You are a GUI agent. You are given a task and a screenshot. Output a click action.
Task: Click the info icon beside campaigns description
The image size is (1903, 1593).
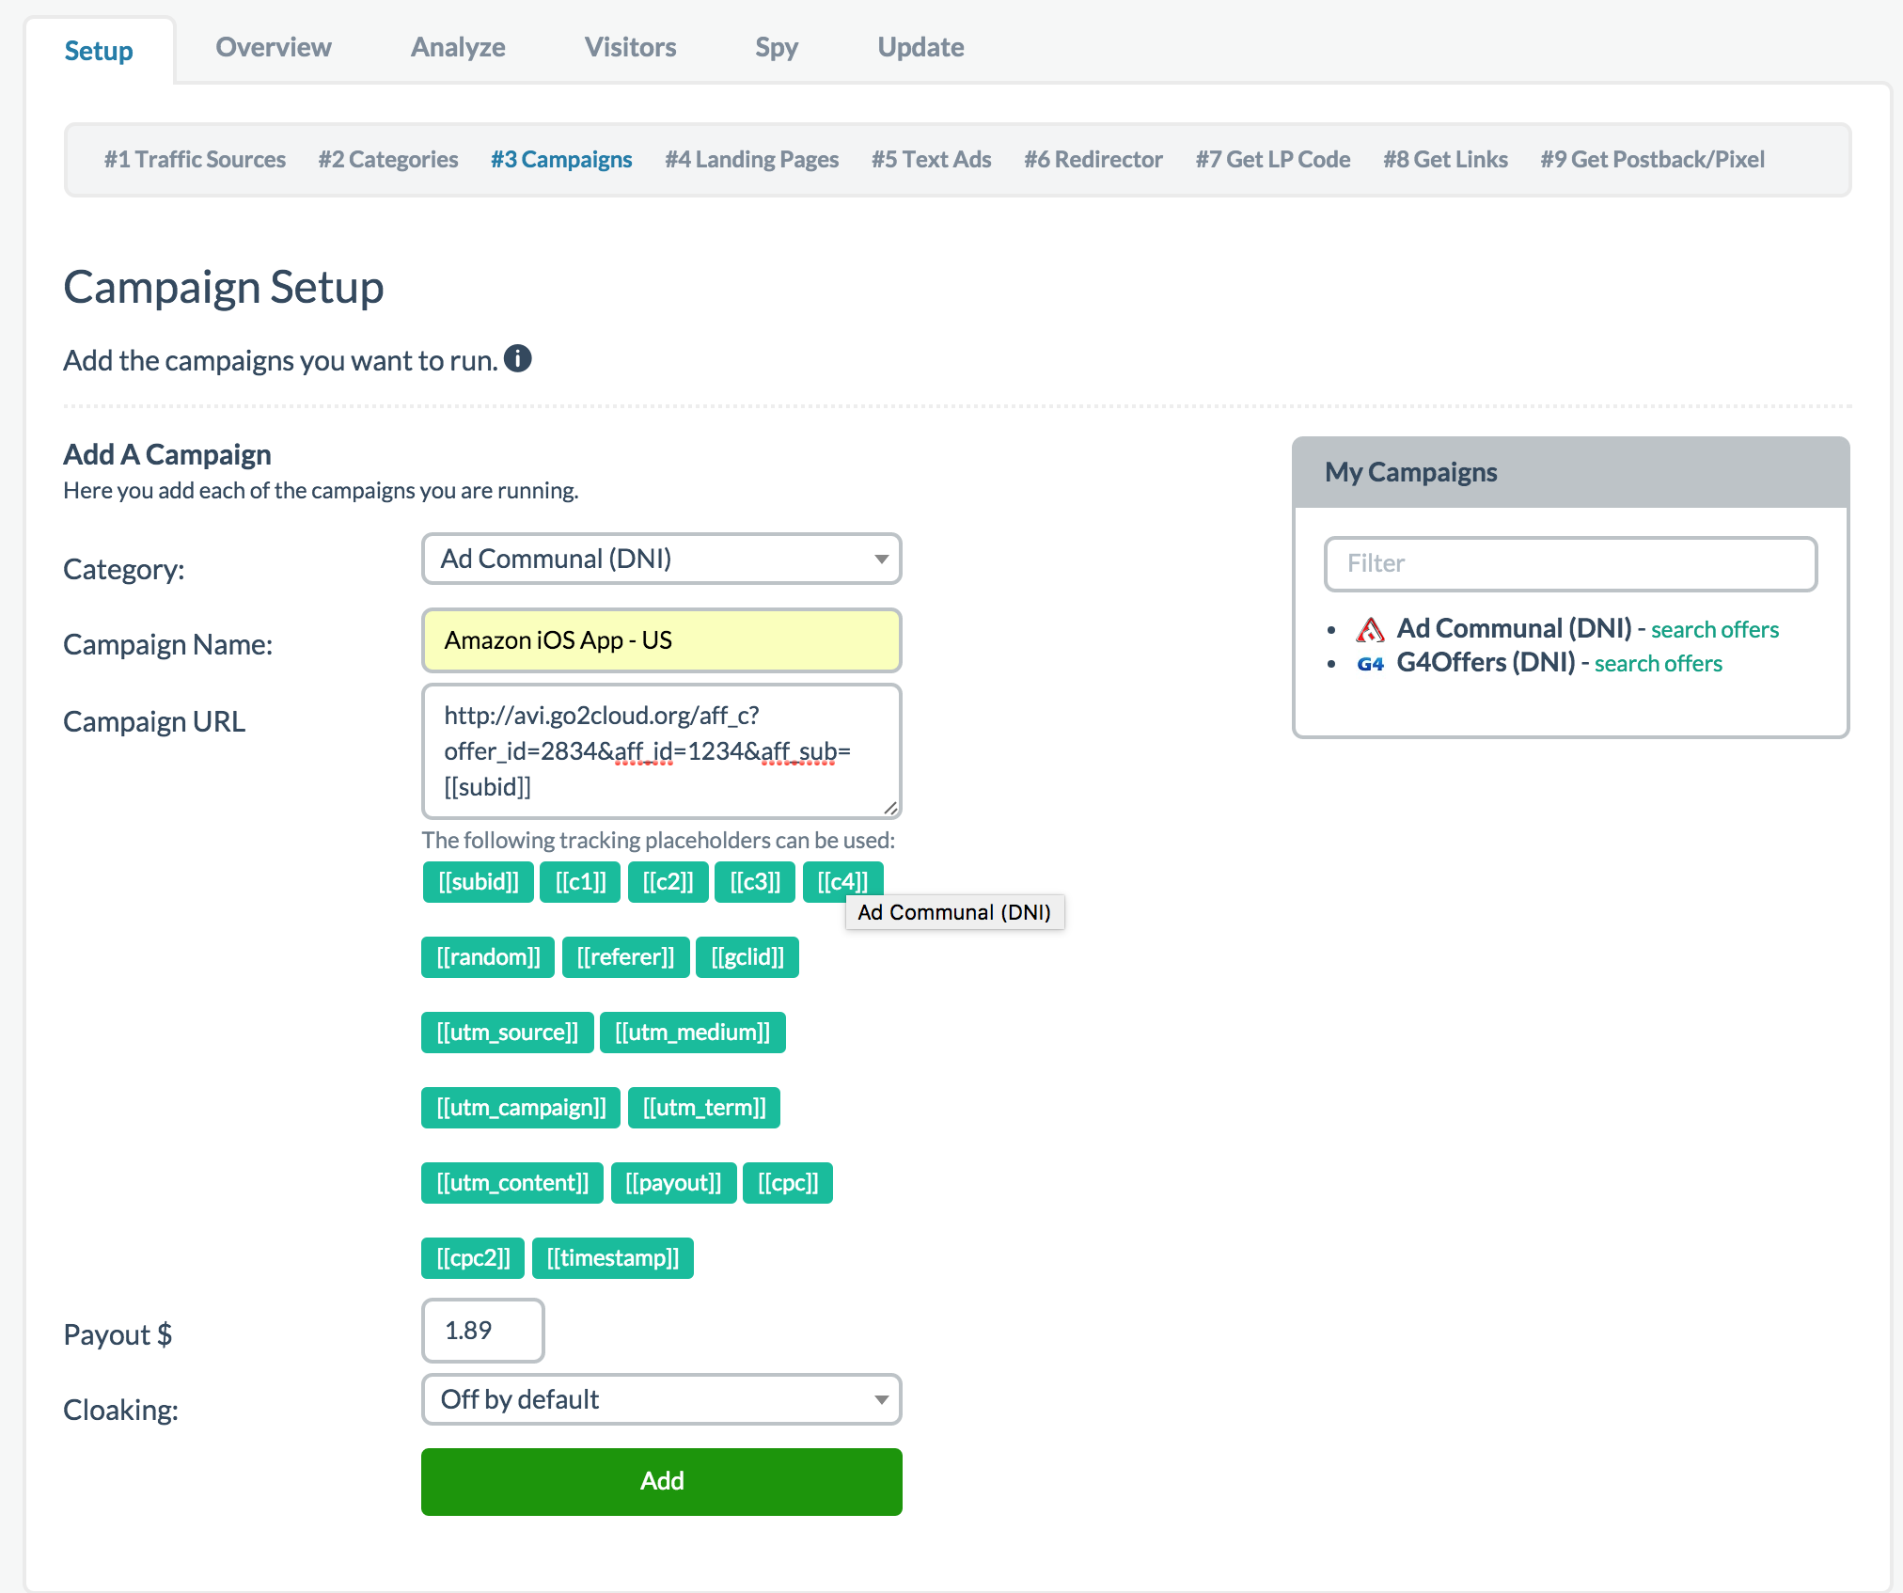point(517,358)
